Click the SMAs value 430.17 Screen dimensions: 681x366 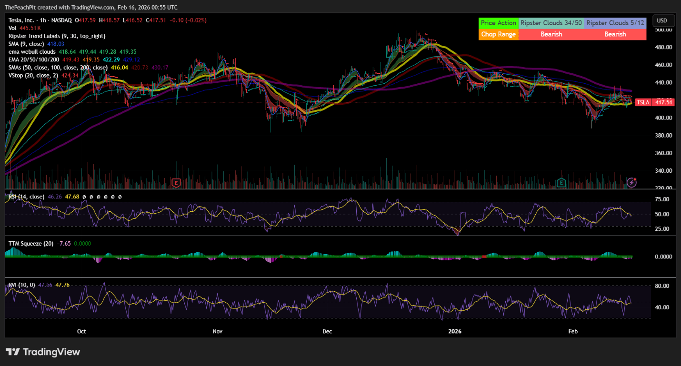tap(159, 68)
